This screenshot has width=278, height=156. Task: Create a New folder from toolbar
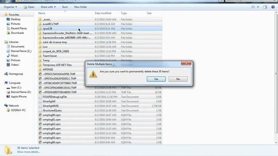coord(80,7)
